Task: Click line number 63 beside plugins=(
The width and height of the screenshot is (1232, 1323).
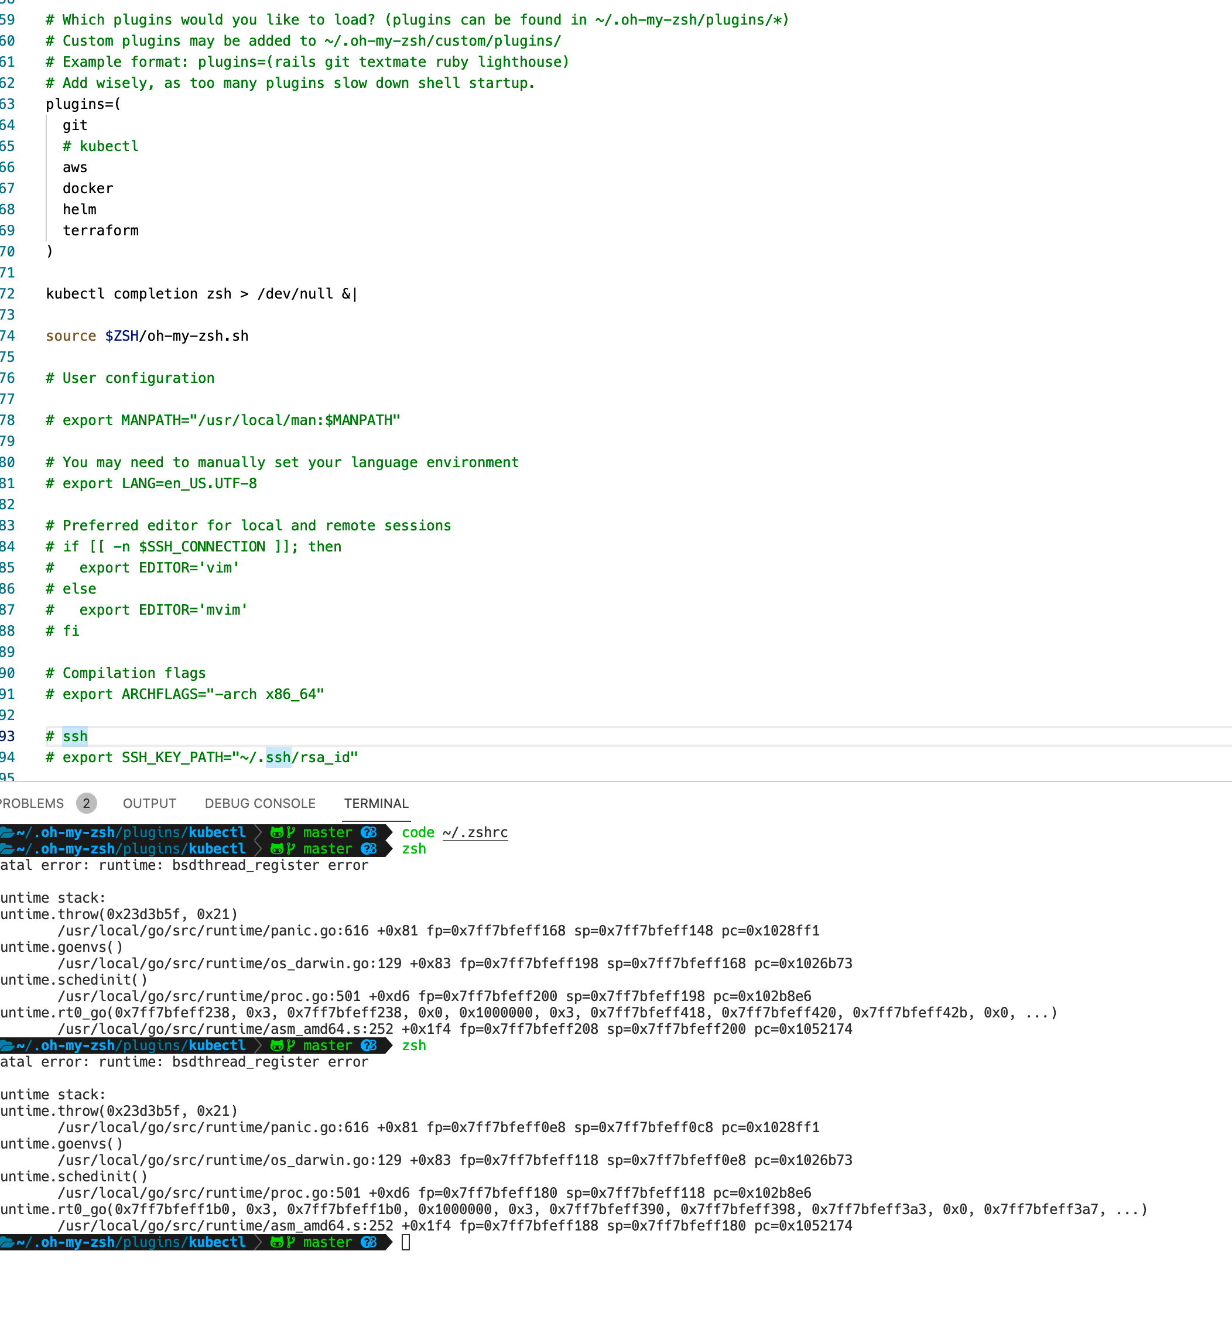Action: point(8,104)
